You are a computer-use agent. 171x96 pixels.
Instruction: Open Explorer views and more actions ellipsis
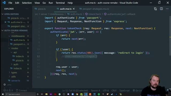[27, 9]
